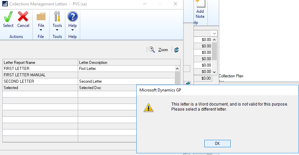Expand the dropdown arrow under Help
The height and width of the screenshot is (155, 299).
(x=72, y=30)
